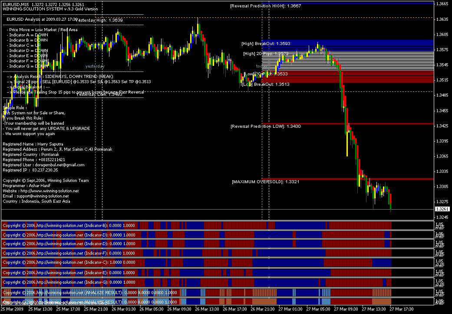The image size is (452, 314).
Task: Select the 'Indicator E = DOWN' line
Action: [27, 55]
